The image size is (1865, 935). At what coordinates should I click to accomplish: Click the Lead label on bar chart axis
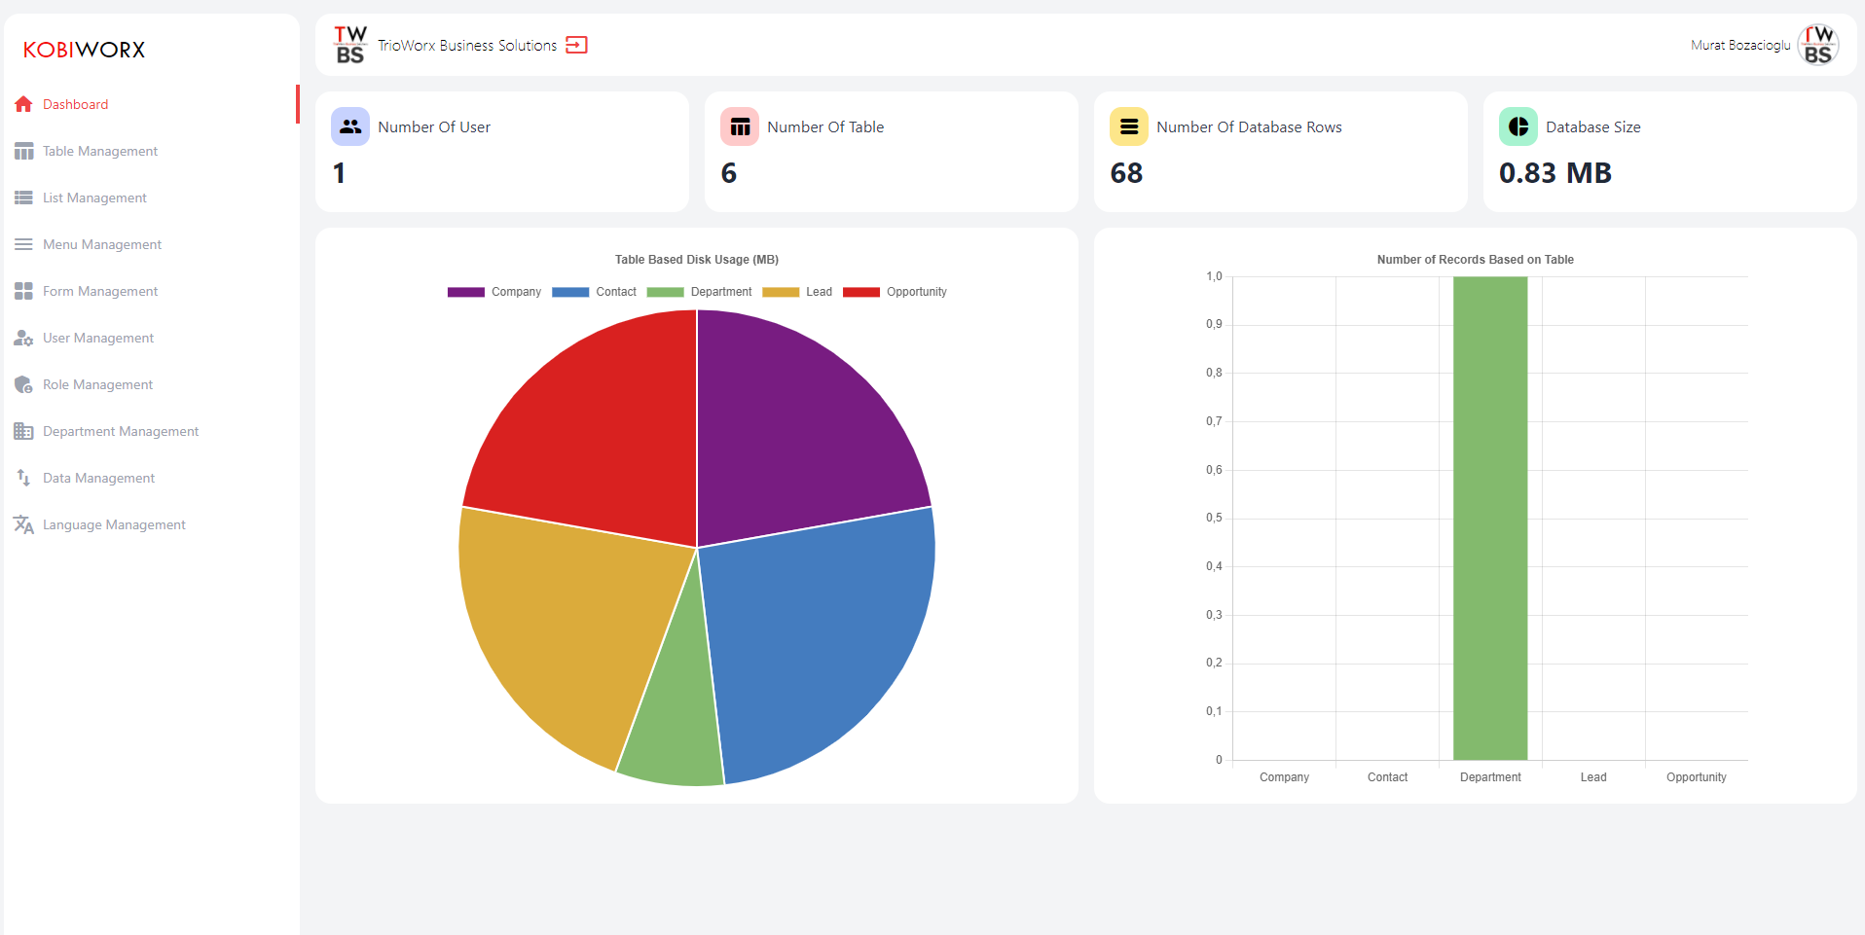[1593, 777]
